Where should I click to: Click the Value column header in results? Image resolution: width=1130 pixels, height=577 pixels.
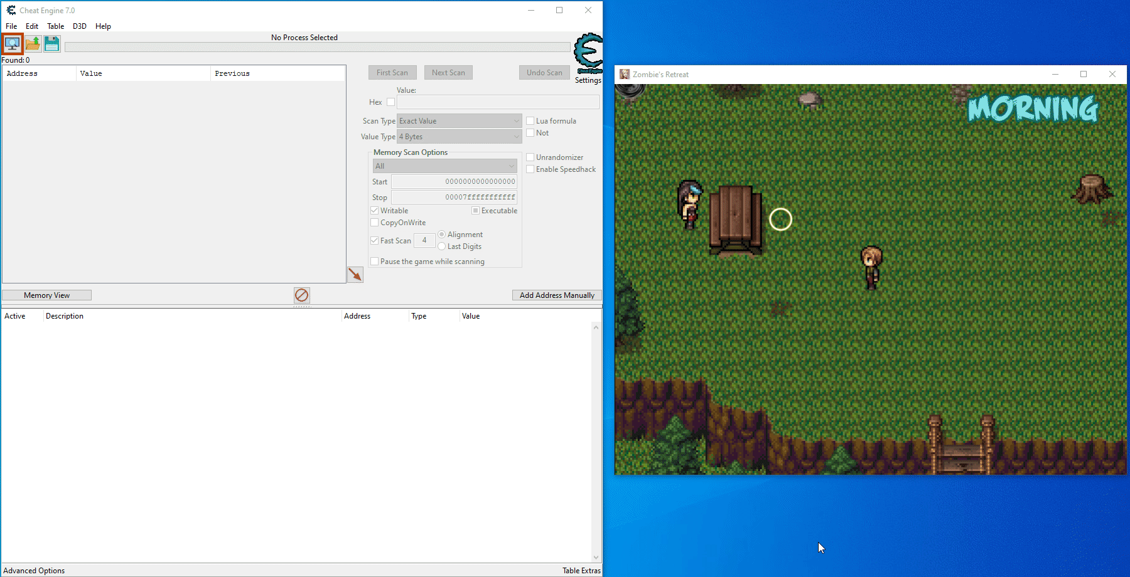(x=143, y=73)
